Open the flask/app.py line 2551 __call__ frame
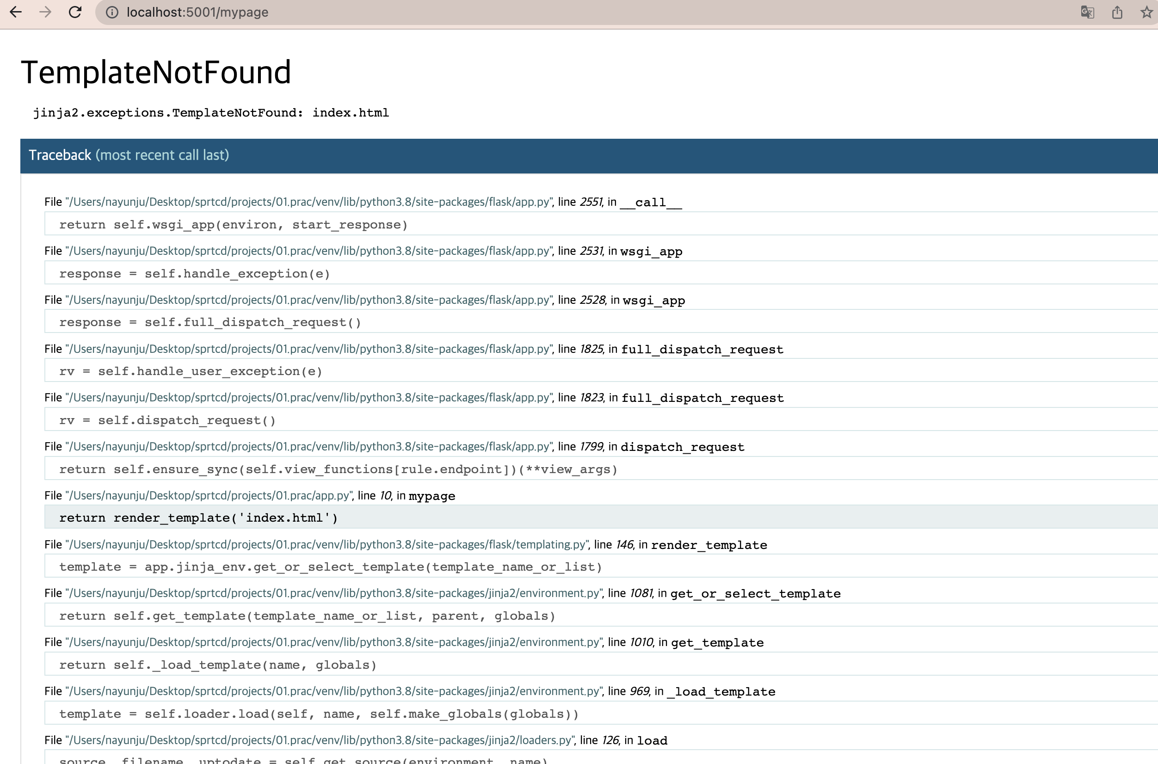 tap(363, 202)
